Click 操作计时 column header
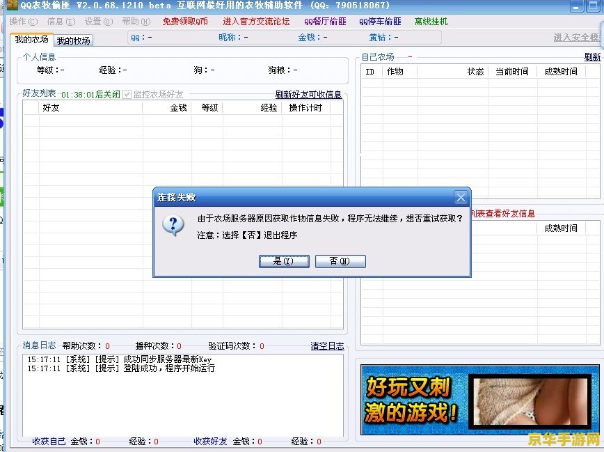 point(306,108)
